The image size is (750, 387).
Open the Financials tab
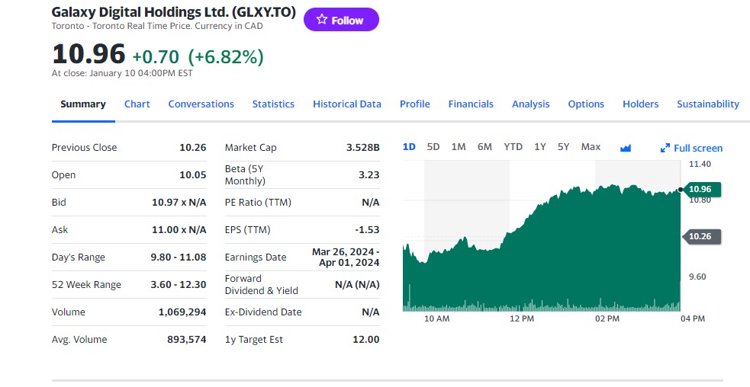click(x=471, y=104)
